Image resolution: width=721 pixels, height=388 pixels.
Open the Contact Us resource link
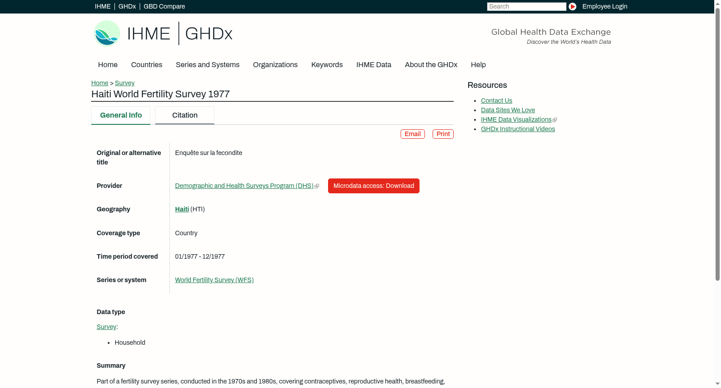pyautogui.click(x=497, y=100)
